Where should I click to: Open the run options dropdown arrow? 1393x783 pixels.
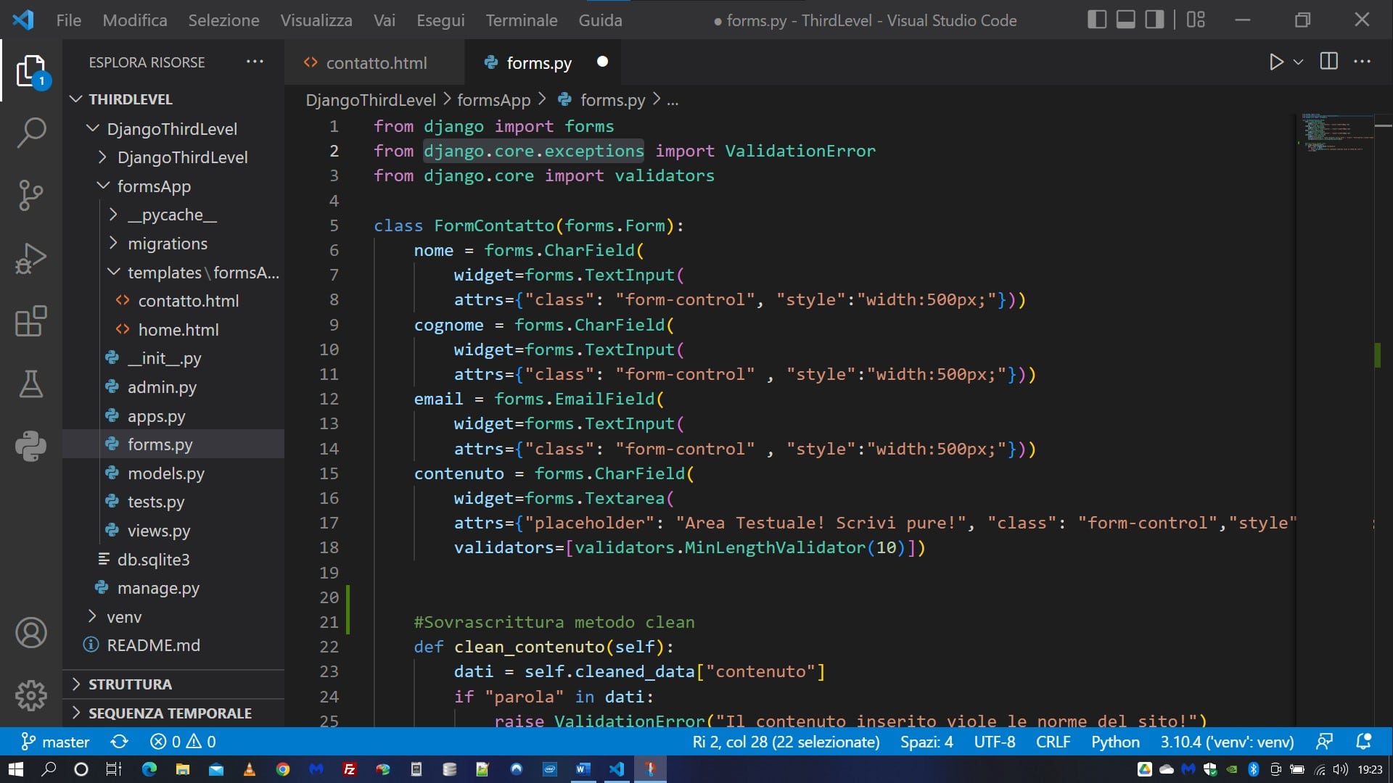pyautogui.click(x=1299, y=62)
